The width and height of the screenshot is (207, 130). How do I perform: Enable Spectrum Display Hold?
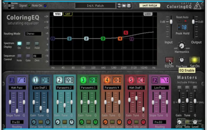(37, 43)
